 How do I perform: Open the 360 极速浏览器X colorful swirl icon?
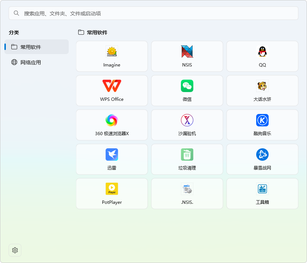[x=112, y=120]
